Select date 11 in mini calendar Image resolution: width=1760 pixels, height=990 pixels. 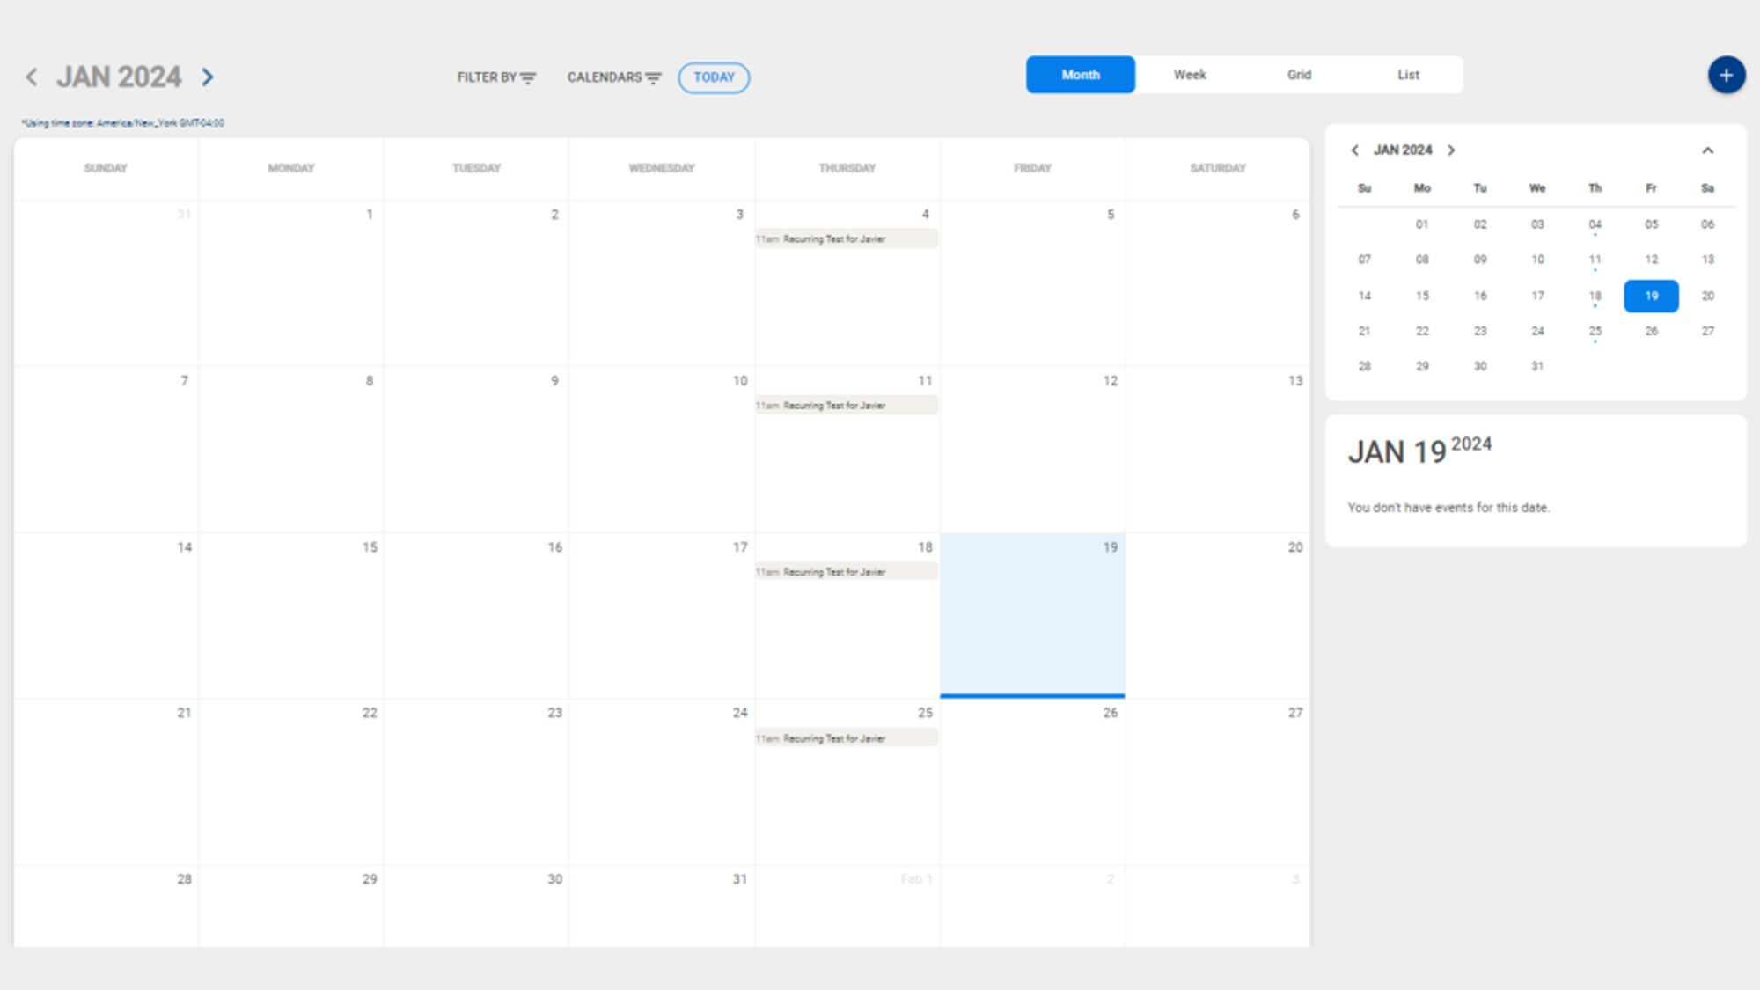(1595, 260)
